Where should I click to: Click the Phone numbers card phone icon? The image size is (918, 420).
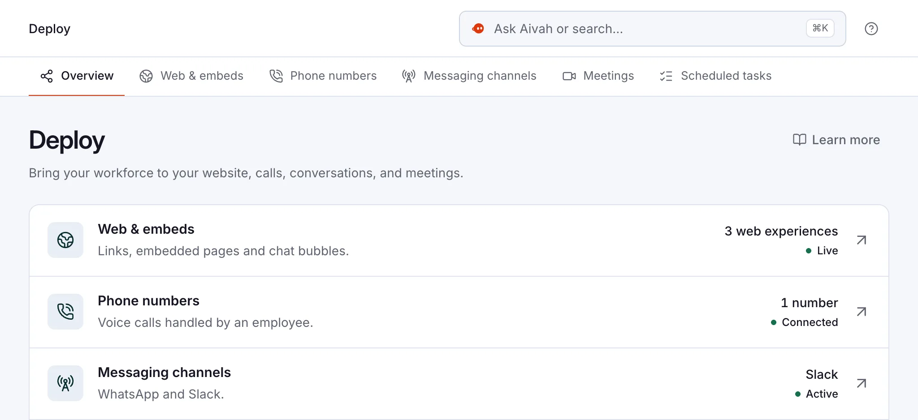[65, 312]
